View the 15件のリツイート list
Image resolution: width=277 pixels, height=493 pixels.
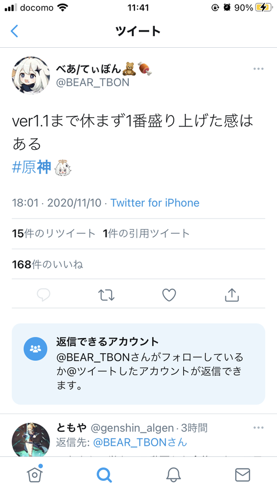(54, 233)
